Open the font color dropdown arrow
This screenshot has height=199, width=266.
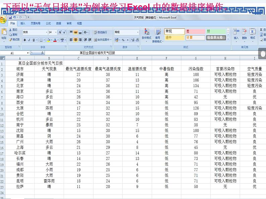[58, 40]
